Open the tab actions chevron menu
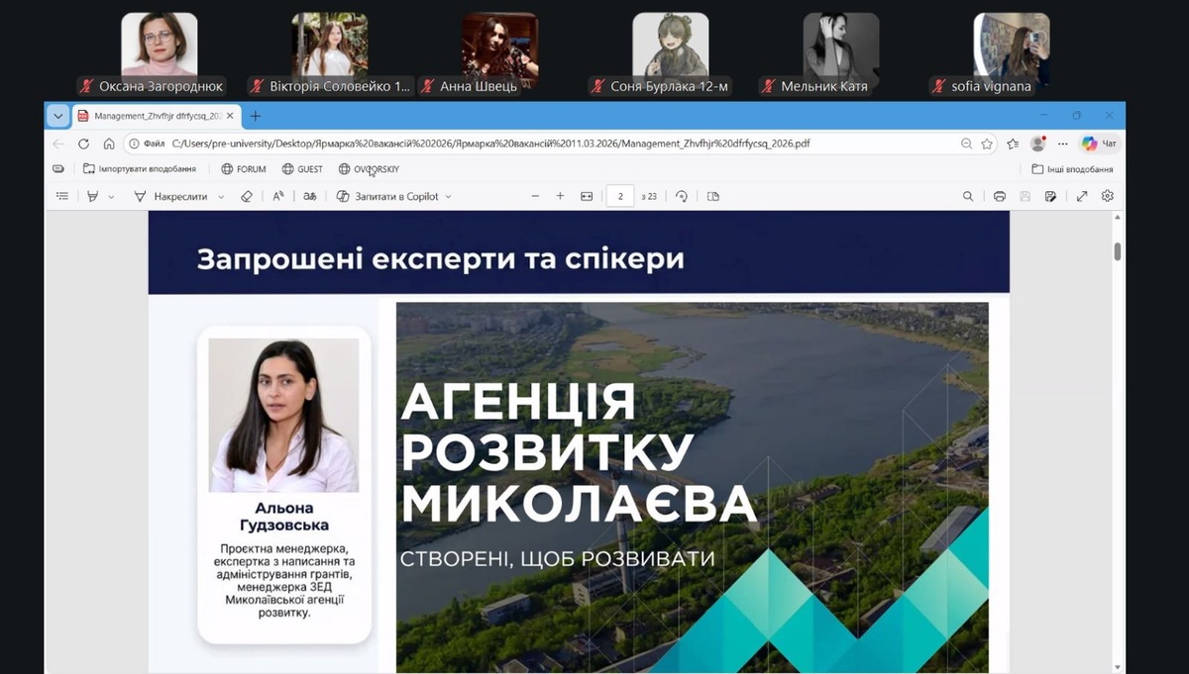The width and height of the screenshot is (1189, 674). point(57,116)
